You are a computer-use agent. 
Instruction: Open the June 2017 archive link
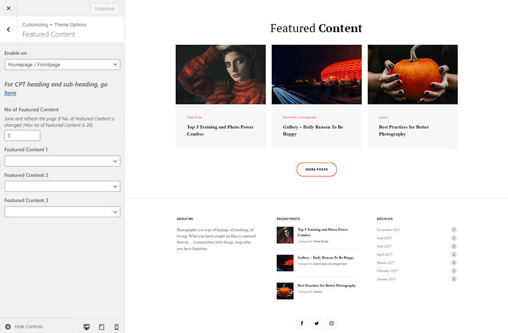coord(384,246)
